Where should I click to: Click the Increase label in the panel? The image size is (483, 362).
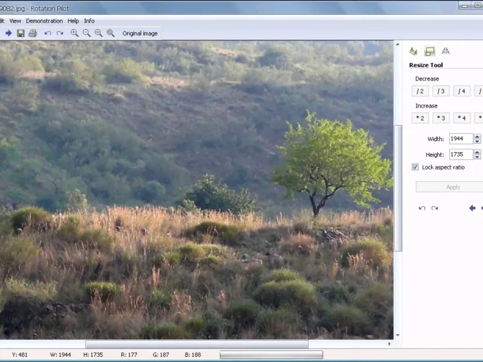pos(426,106)
